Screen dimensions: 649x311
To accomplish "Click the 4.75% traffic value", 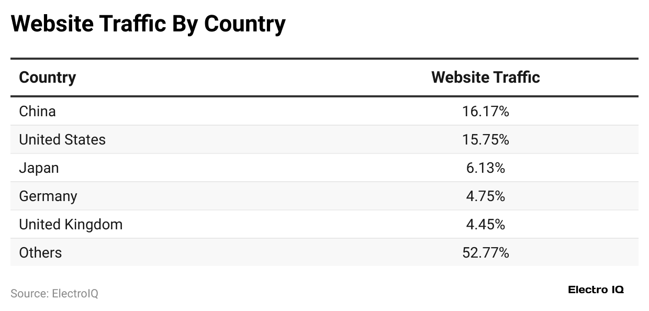I will pos(485,196).
